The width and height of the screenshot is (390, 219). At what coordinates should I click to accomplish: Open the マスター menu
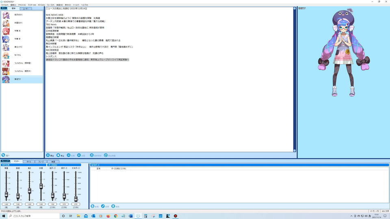click(32, 5)
